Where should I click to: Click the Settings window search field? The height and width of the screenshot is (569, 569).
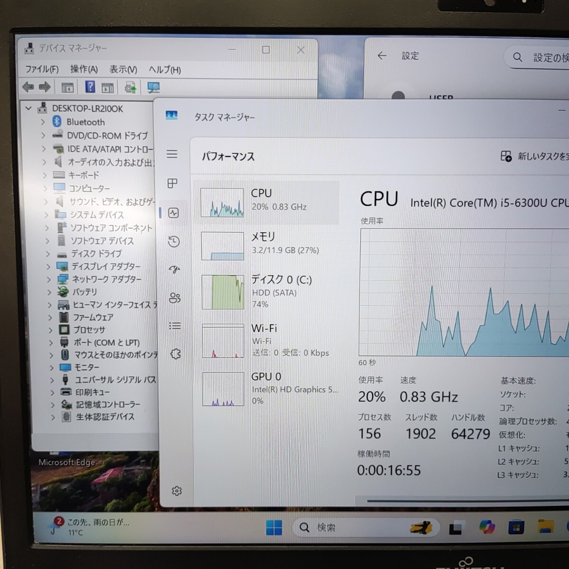click(x=537, y=57)
